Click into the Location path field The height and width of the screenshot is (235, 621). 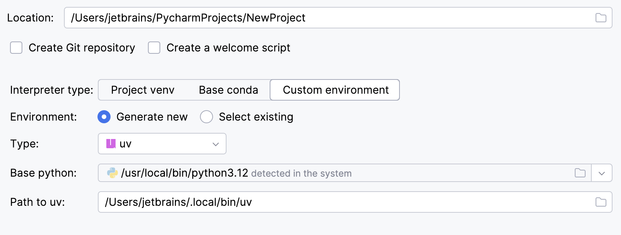pyautogui.click(x=338, y=18)
